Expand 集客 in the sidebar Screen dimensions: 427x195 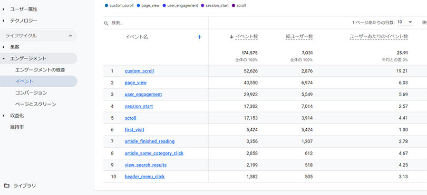pos(4,47)
